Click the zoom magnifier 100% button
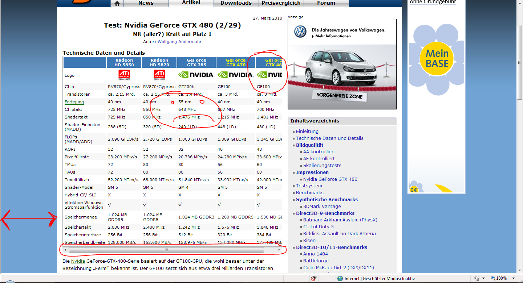Viewport: 523px width, 283px height. coord(499,278)
